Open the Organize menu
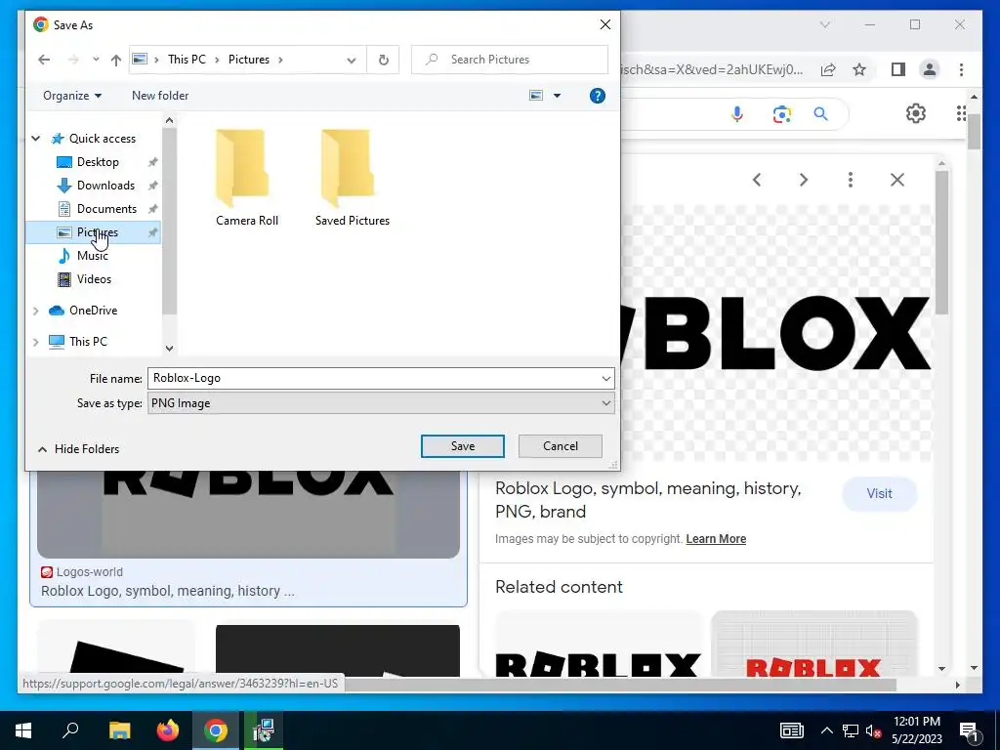This screenshot has width=1000, height=750. pos(72,96)
